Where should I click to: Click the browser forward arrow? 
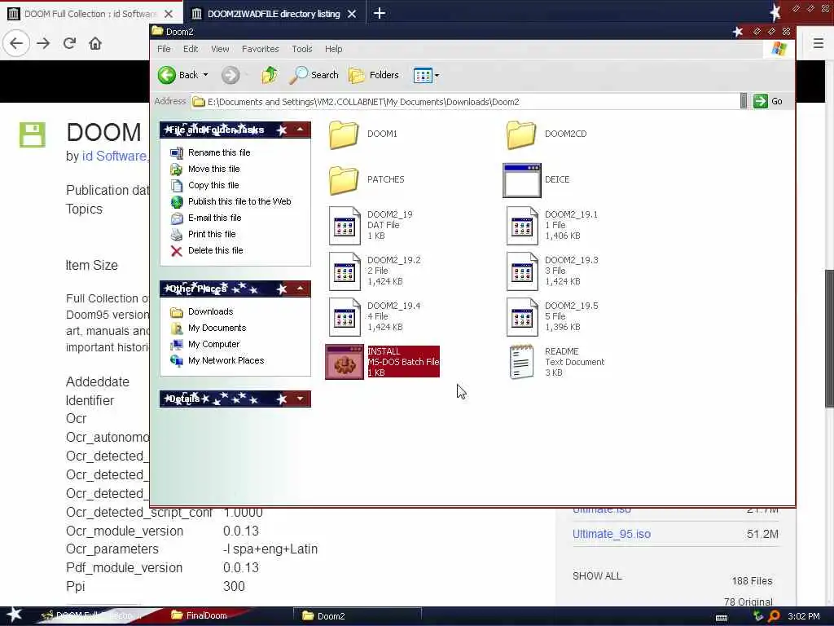44,43
